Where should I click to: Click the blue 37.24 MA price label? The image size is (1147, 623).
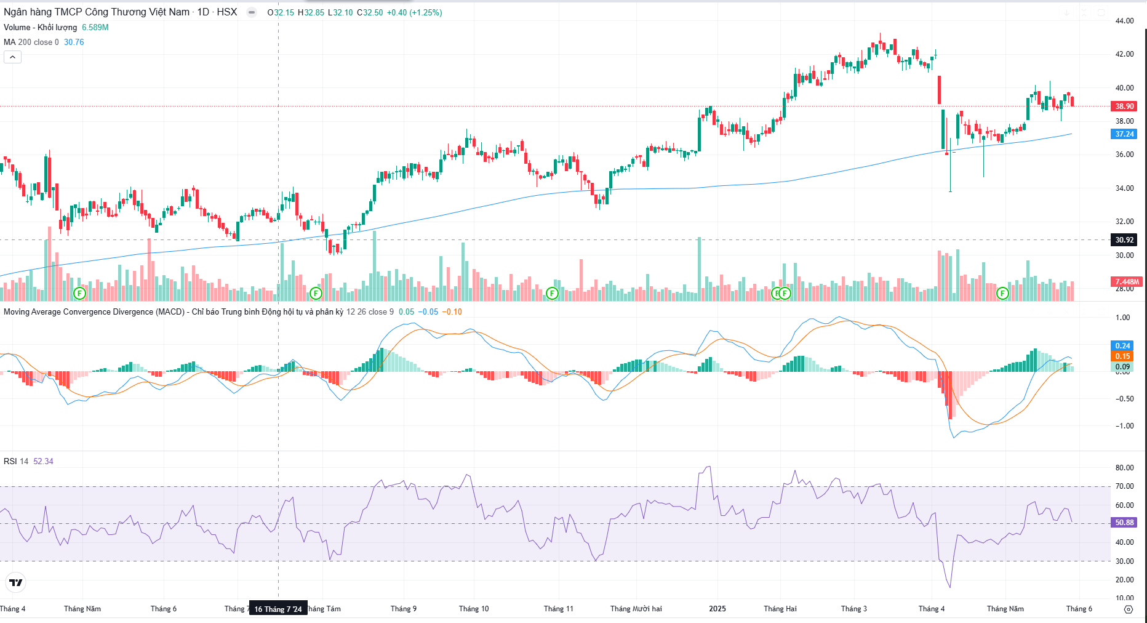point(1124,134)
